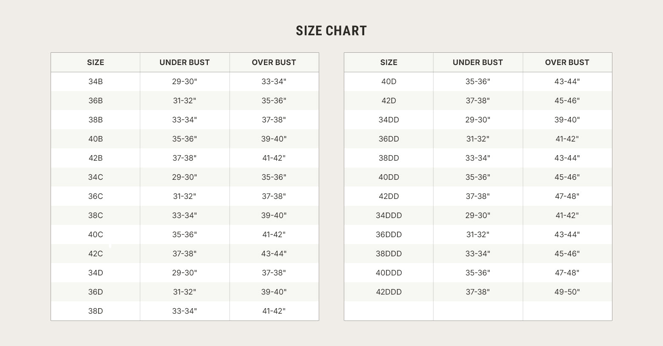Select the 42DDD size entry
This screenshot has height=346, width=663.
[x=388, y=292]
